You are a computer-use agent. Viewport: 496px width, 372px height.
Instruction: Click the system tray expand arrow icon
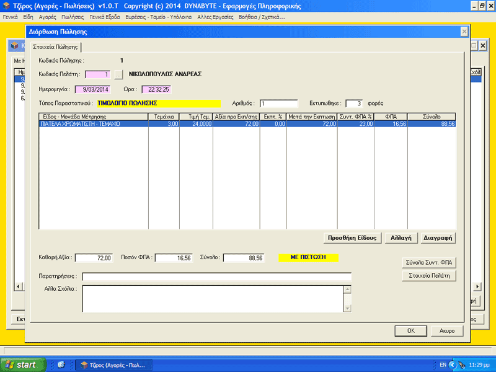(453, 365)
